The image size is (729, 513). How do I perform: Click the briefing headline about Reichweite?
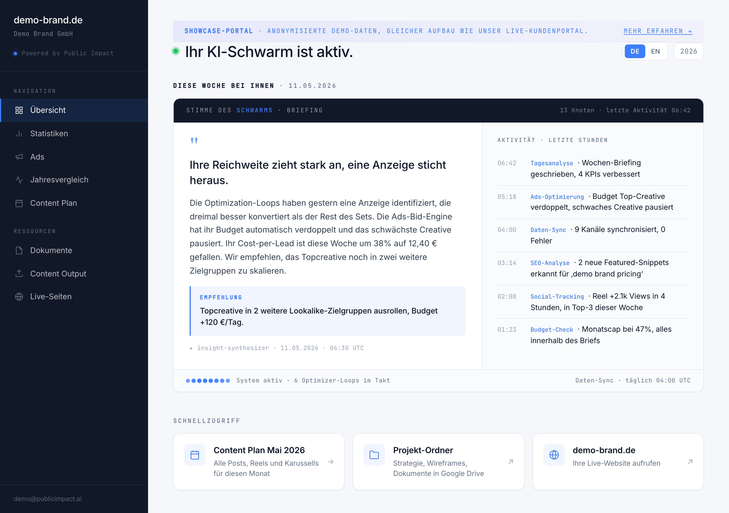click(x=318, y=173)
